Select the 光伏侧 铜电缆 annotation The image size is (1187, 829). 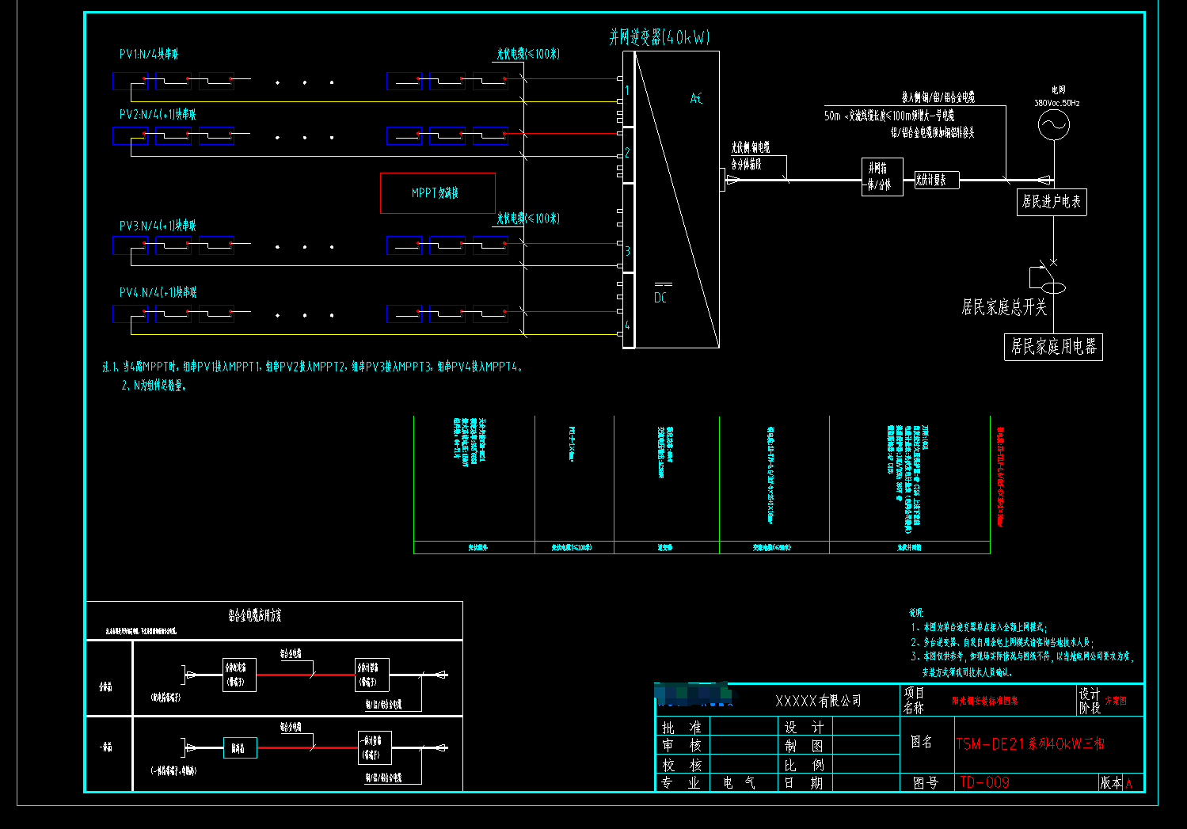click(750, 147)
